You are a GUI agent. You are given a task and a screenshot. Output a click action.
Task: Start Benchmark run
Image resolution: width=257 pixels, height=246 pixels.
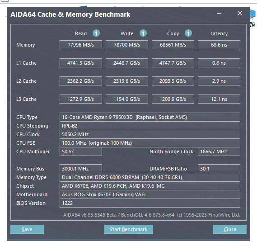(128, 229)
